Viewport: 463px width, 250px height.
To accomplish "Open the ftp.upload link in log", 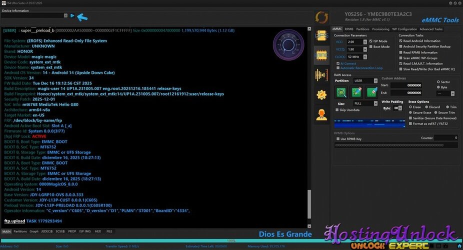I will [14, 221].
